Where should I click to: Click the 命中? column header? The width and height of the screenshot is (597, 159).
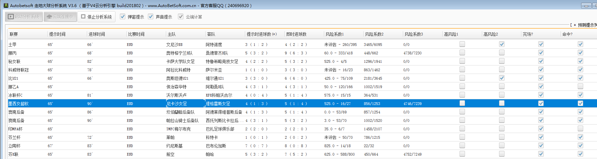click(x=567, y=34)
